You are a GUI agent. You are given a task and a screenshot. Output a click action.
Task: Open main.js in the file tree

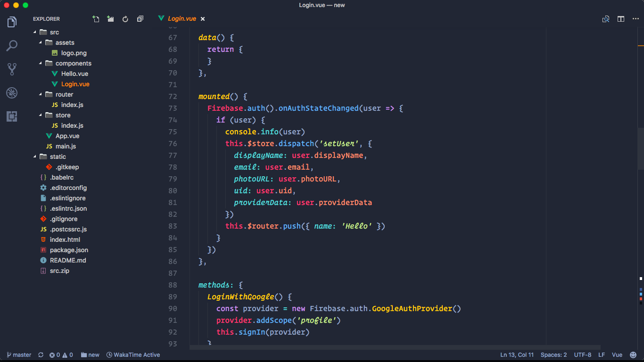66,146
